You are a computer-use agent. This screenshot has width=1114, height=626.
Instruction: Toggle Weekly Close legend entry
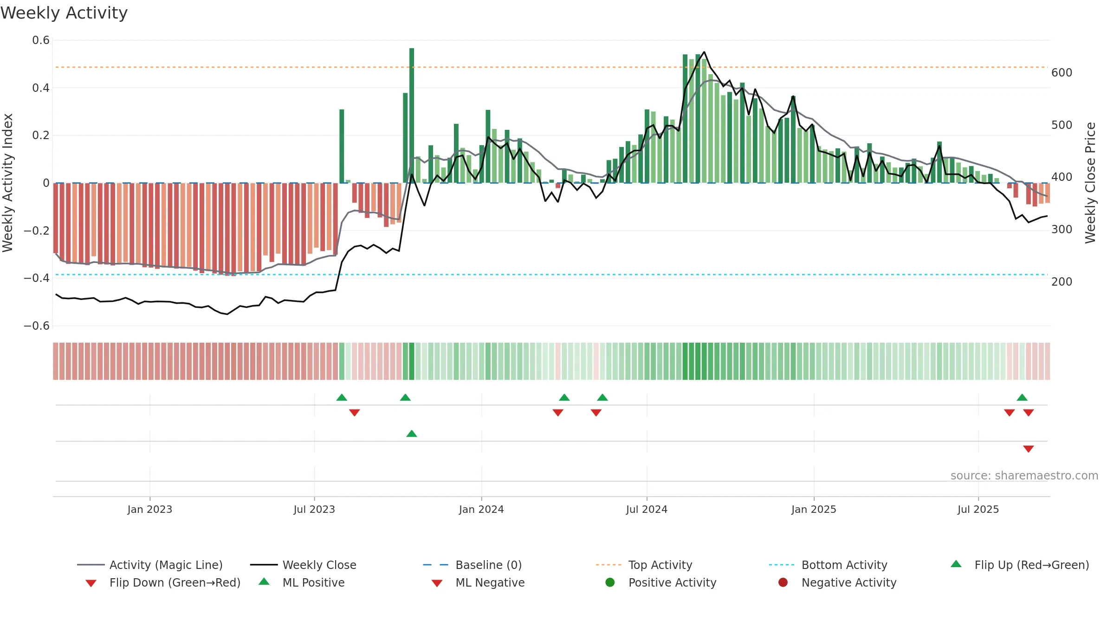click(303, 565)
